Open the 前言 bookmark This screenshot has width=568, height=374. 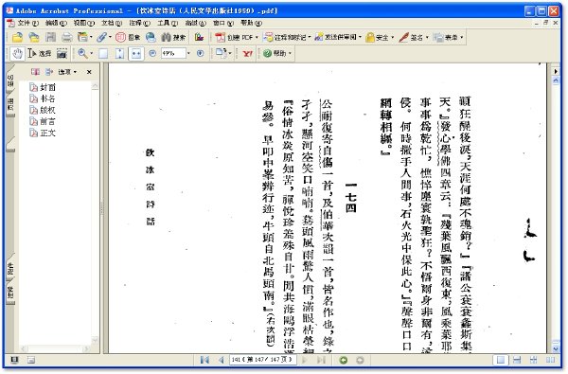pyautogui.click(x=44, y=121)
